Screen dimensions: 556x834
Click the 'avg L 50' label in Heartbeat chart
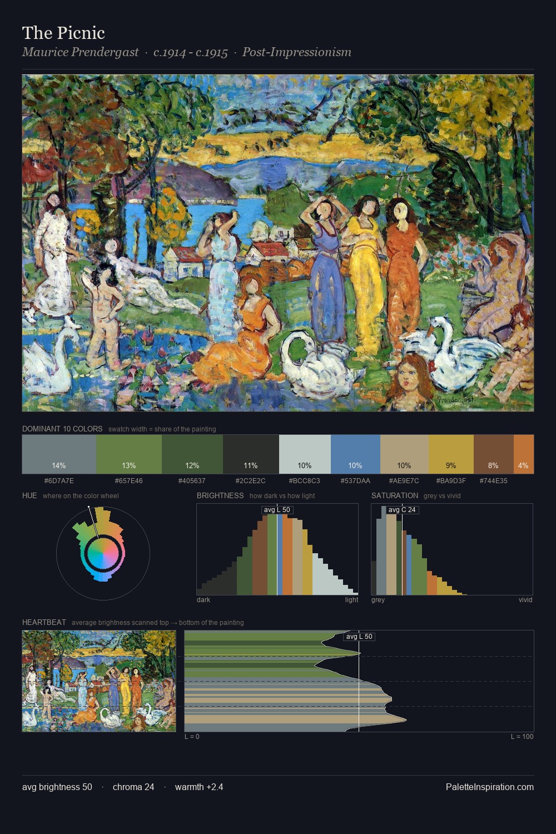click(359, 637)
